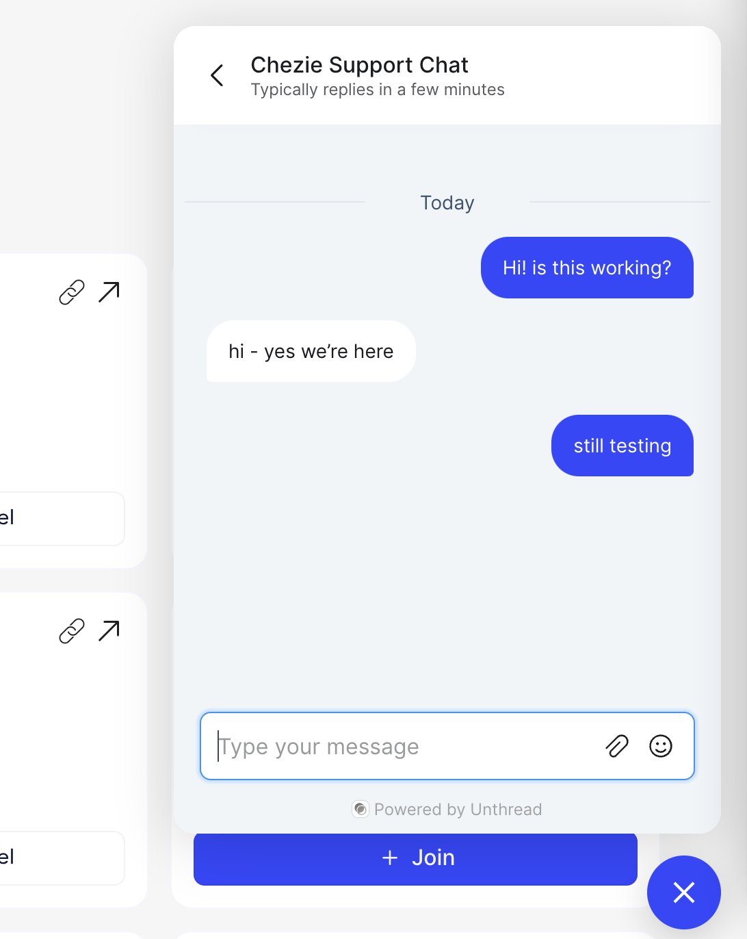
Task: Click the Unthread logo icon
Action: coord(361,809)
